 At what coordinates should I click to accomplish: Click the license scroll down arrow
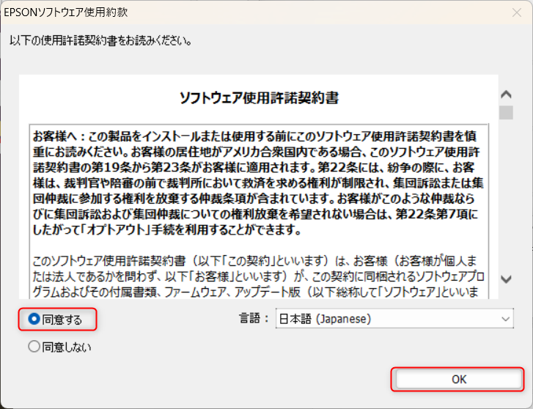[x=506, y=279]
